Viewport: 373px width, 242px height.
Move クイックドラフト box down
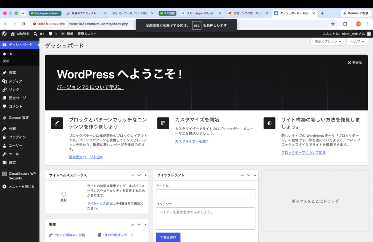[x=248, y=175]
